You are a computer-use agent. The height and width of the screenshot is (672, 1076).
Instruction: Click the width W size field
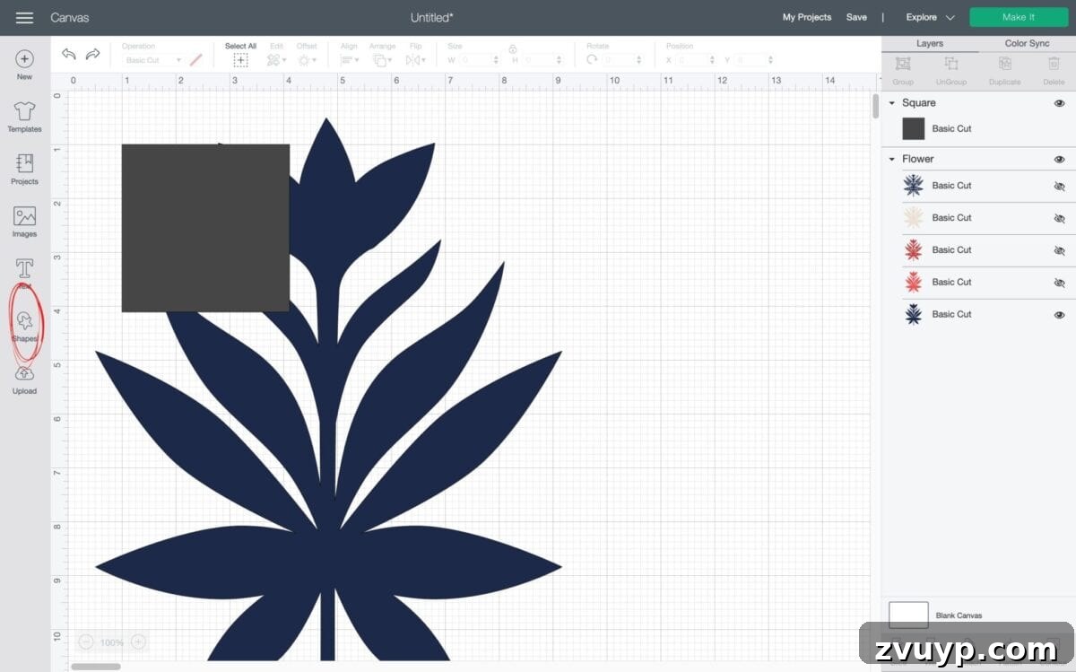[478, 60]
